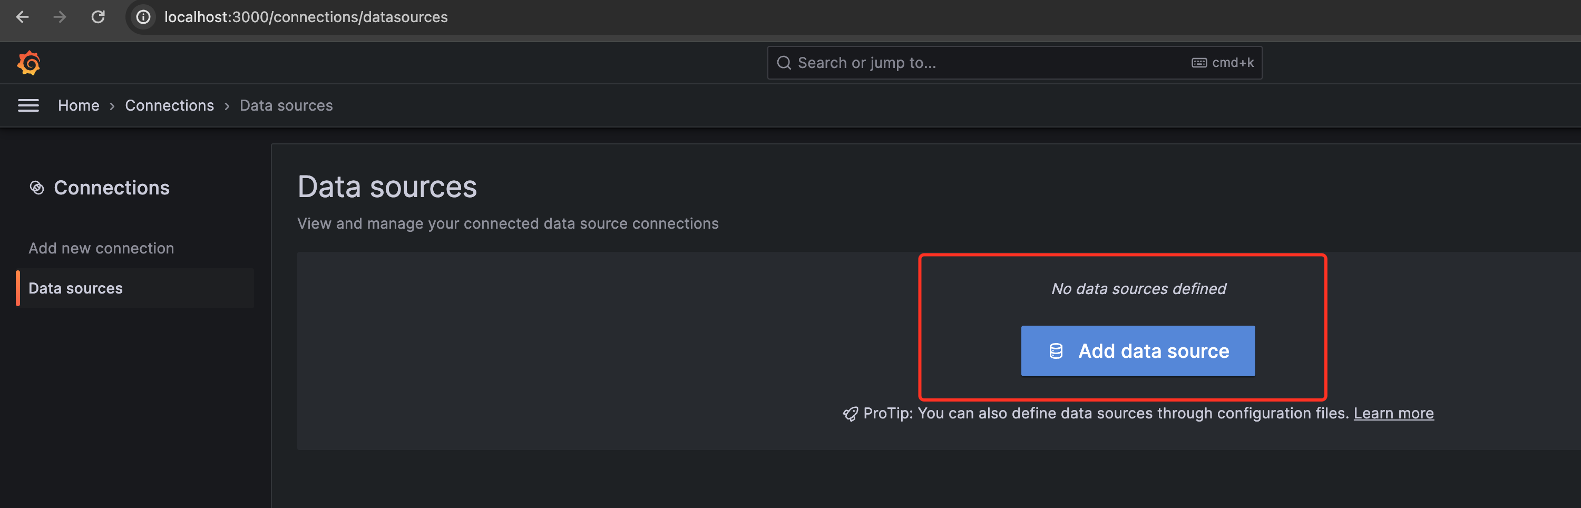Click the site info icon in address bar
Viewport: 1581px width, 508px height.
pyautogui.click(x=143, y=16)
